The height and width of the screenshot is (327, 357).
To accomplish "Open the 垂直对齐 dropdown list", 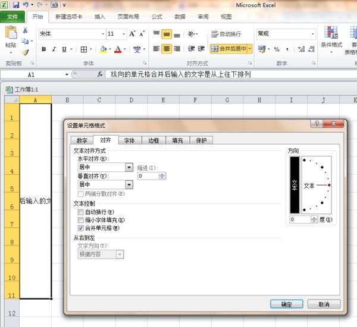I will (x=129, y=185).
